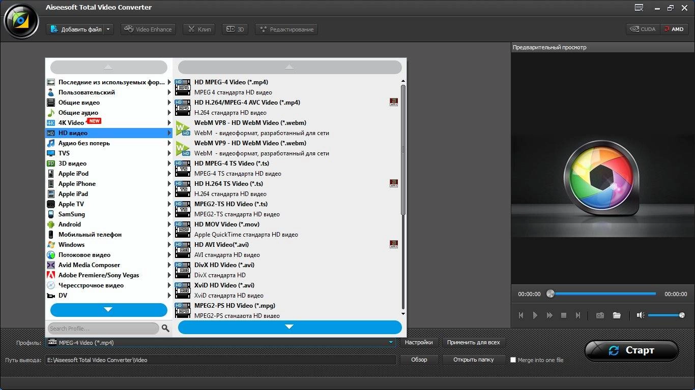
Task: Open the Мобильный телефон category
Action: pos(109,235)
